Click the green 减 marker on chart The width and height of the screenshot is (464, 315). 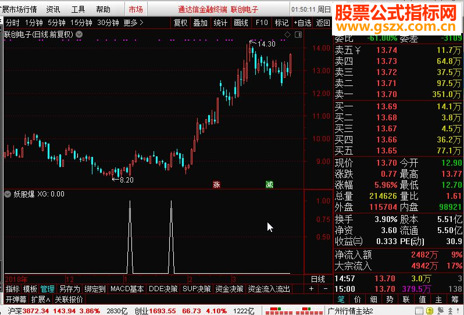point(269,185)
